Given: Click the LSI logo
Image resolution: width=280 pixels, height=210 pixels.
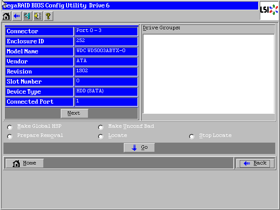Looking at the screenshot, I should [269, 10].
